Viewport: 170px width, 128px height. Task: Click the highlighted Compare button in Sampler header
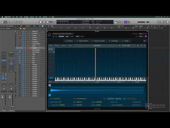click(61, 36)
